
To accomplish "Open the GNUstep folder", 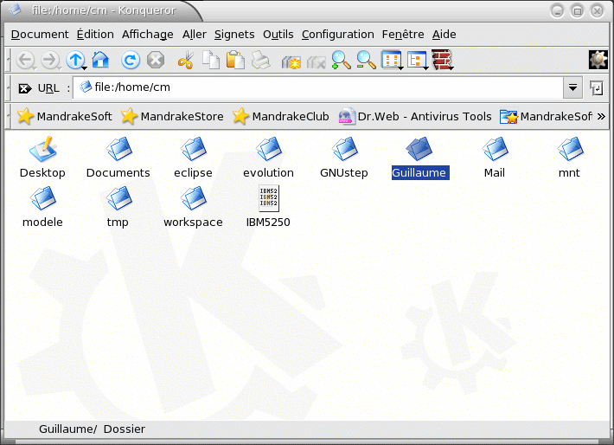I will [x=344, y=158].
